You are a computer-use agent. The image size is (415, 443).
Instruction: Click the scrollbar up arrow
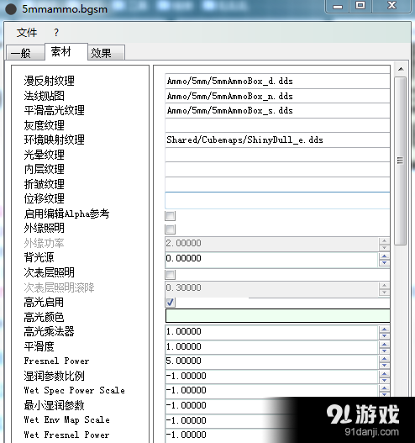click(x=401, y=69)
